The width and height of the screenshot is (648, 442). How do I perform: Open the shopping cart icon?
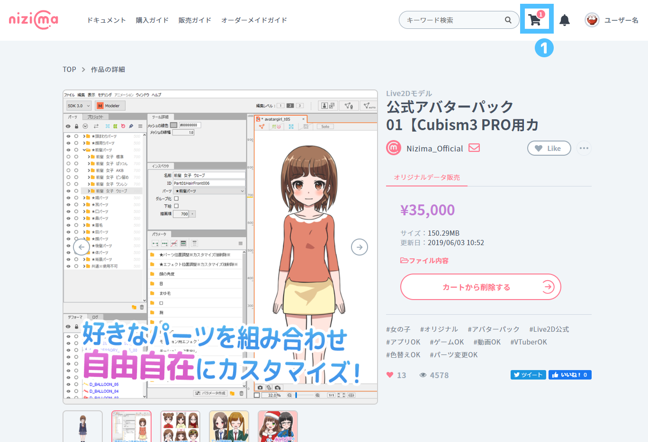pos(536,19)
